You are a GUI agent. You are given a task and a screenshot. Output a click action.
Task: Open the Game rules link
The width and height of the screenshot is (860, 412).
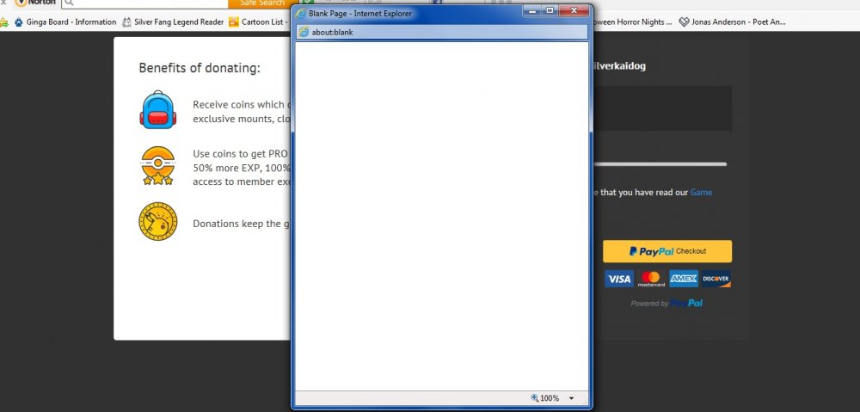701,193
